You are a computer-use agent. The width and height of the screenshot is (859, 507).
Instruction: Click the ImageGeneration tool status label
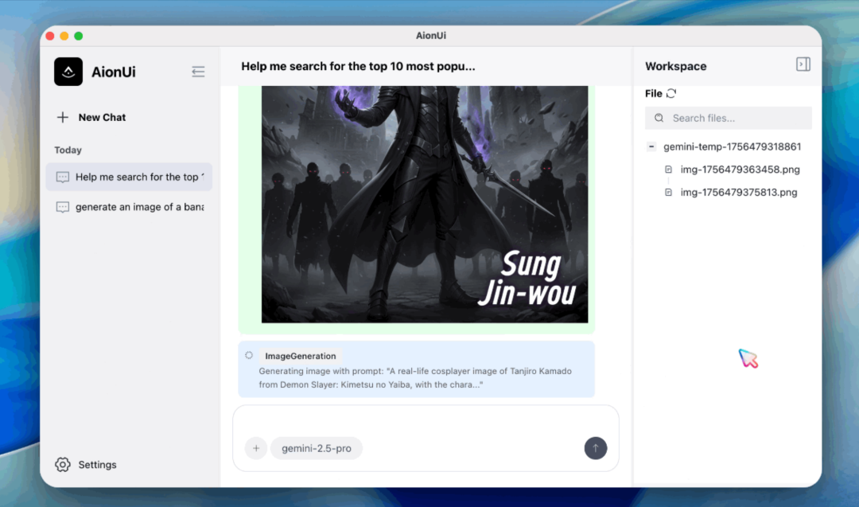[301, 356]
